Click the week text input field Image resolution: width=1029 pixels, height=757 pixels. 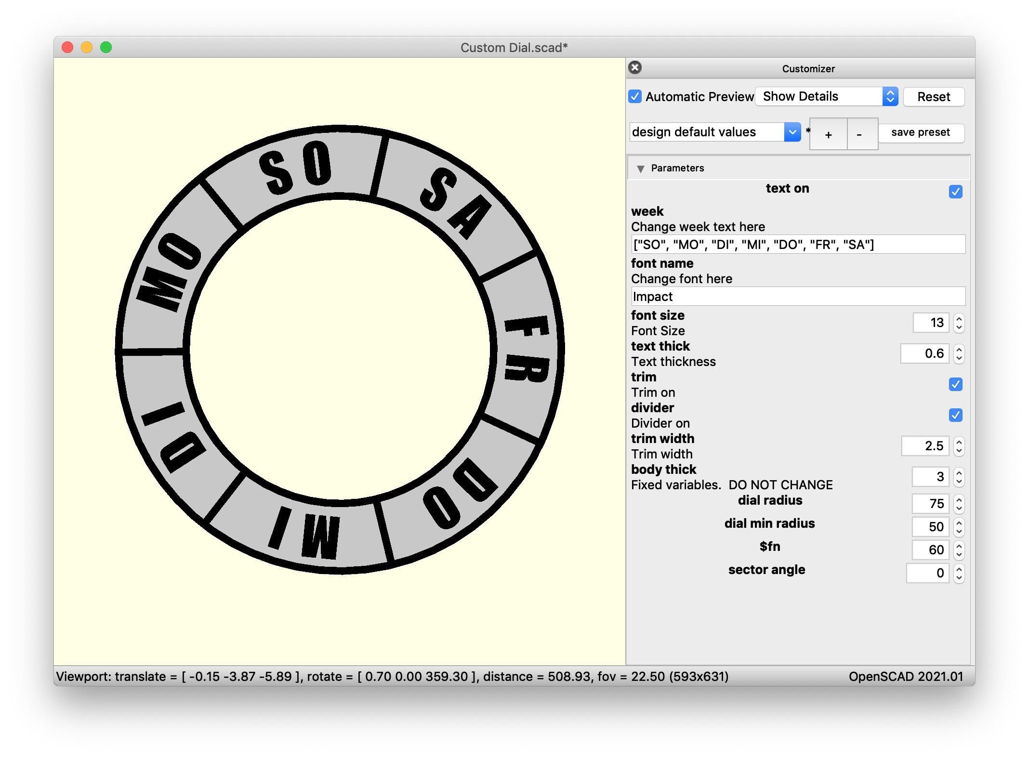(798, 245)
